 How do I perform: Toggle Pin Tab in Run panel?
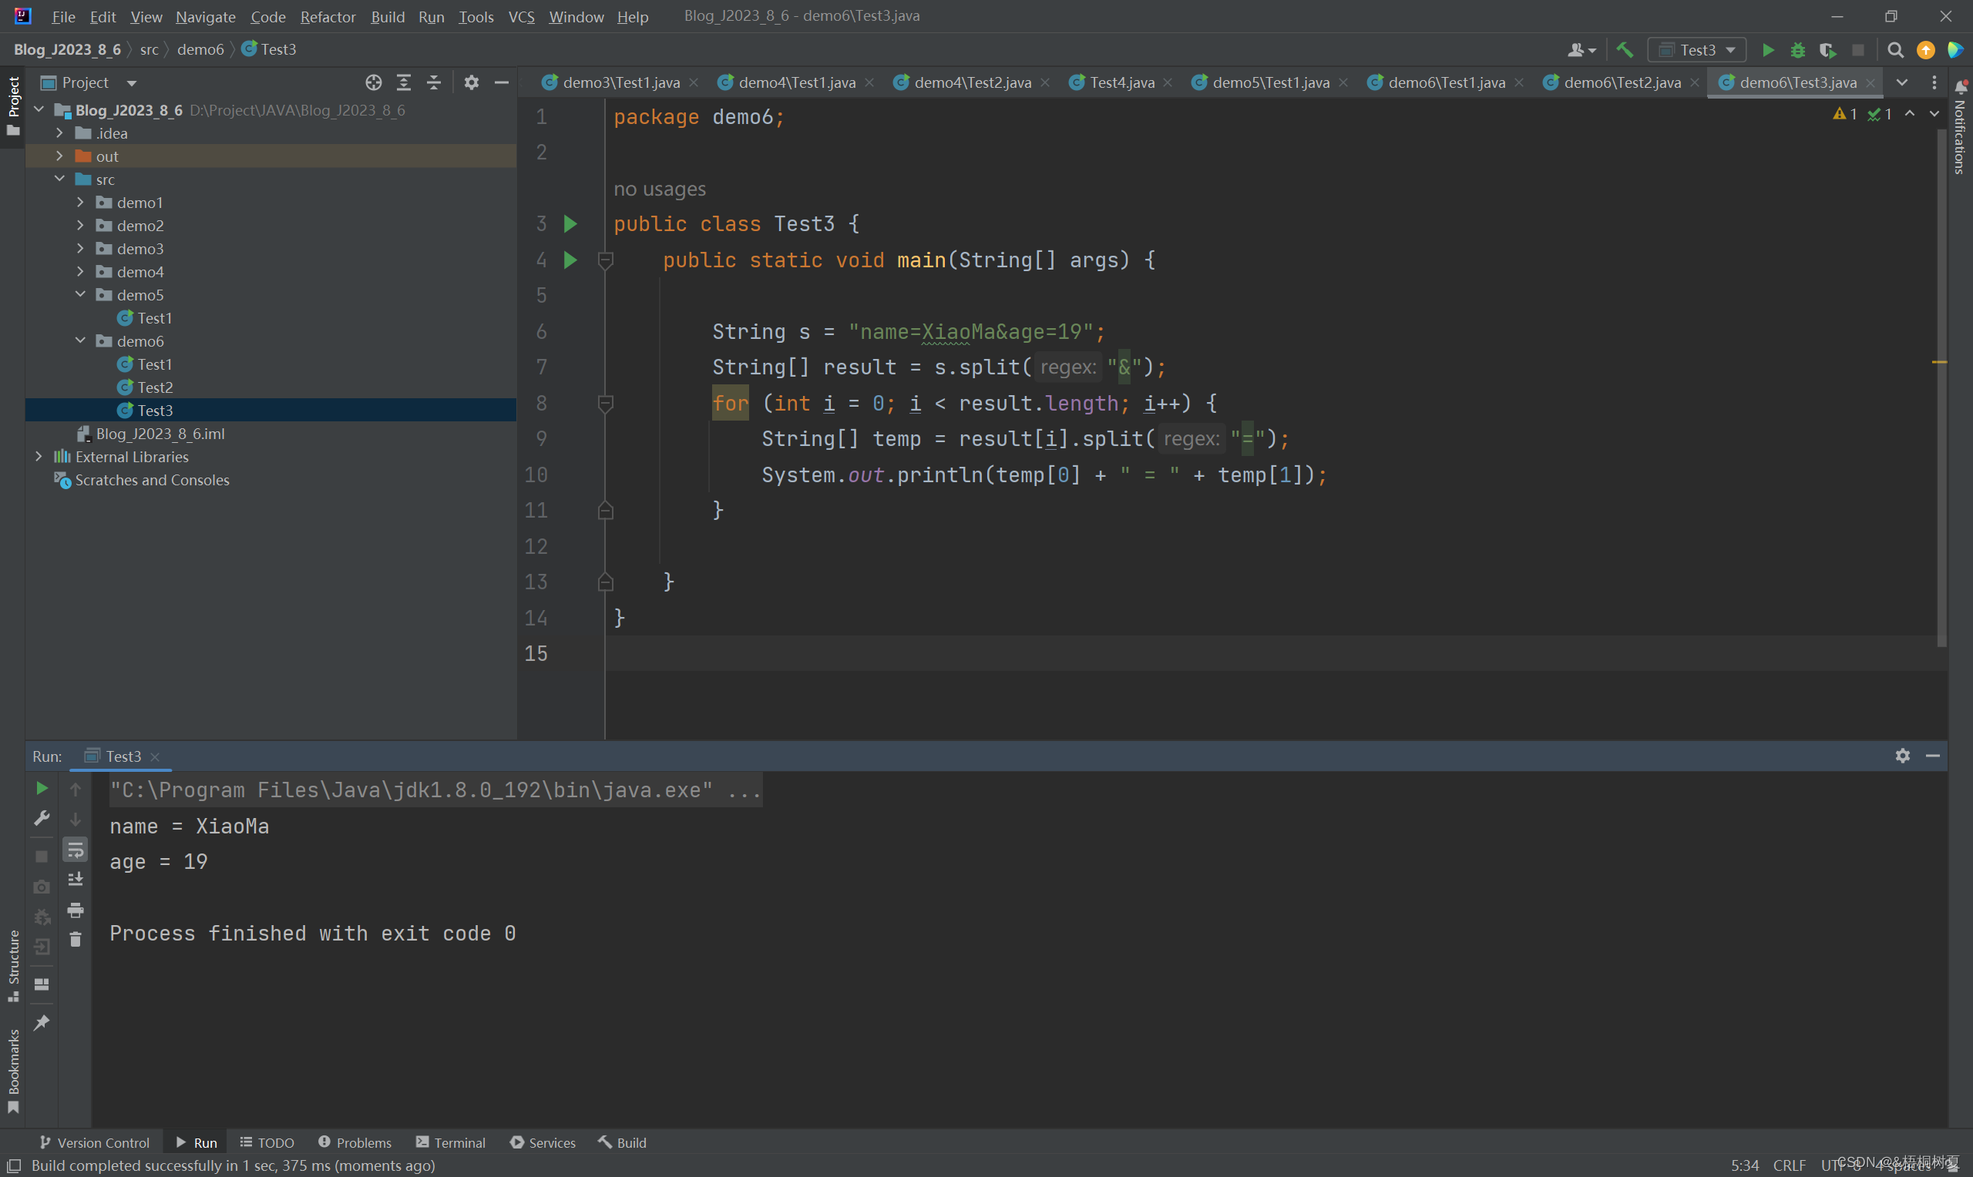point(42,1022)
